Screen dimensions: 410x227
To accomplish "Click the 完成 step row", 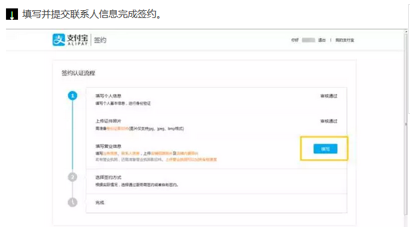I will (216, 203).
